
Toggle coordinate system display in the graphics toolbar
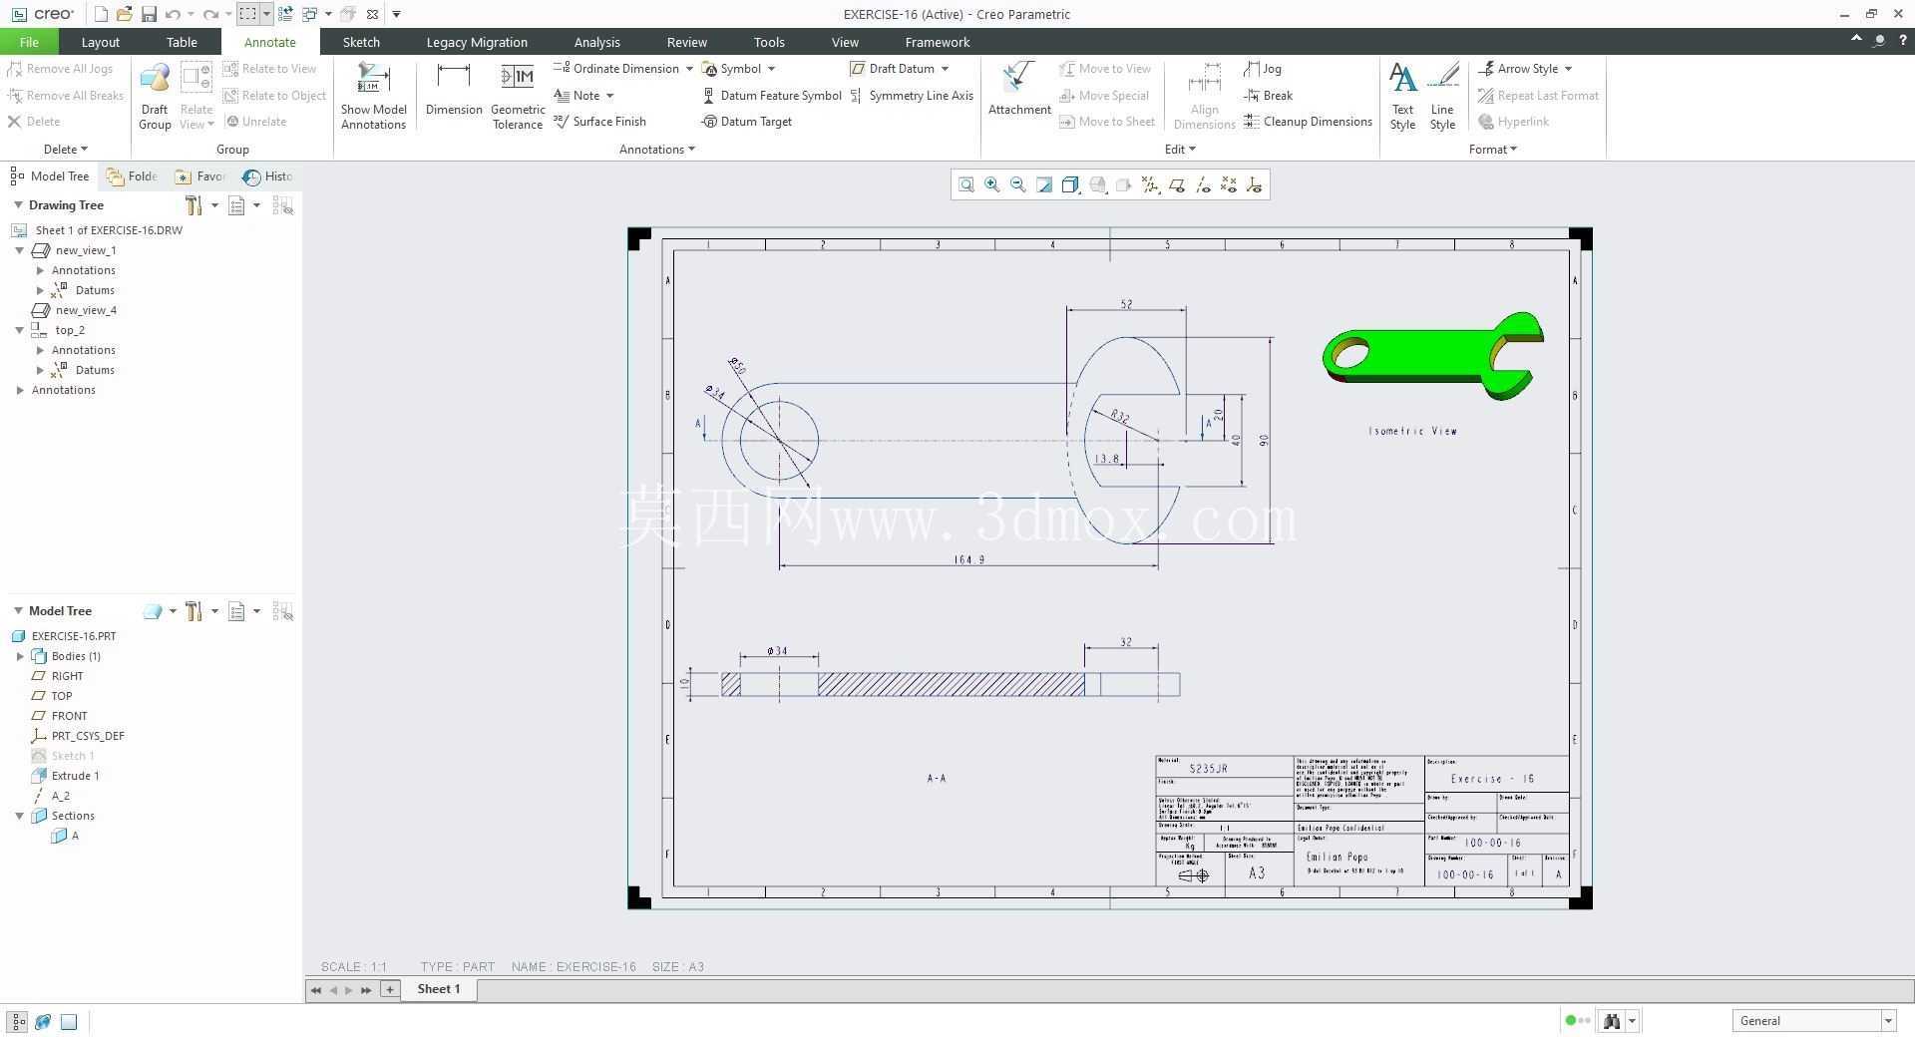[1255, 184]
